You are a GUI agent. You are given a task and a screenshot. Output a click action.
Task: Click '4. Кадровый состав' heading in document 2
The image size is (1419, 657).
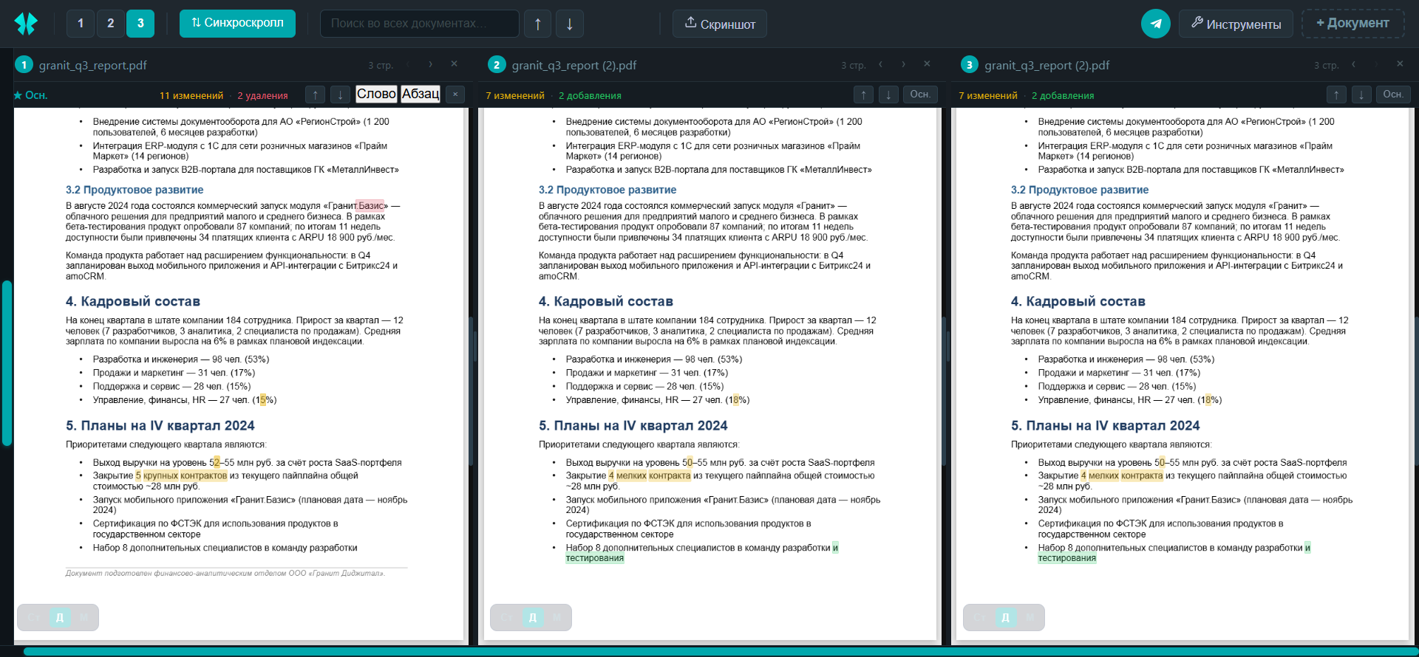pyautogui.click(x=606, y=301)
